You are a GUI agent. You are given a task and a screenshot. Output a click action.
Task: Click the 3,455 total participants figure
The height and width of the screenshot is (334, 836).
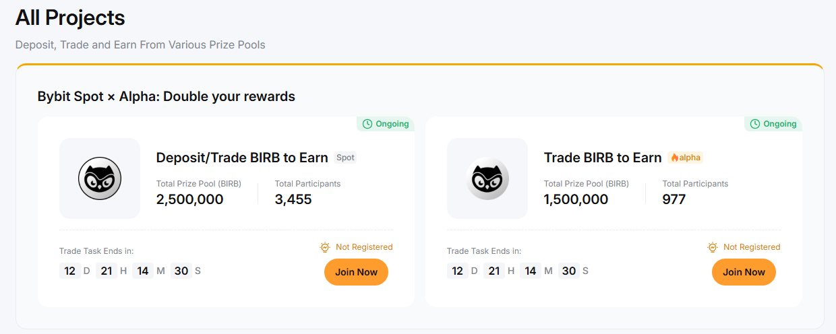tap(293, 199)
